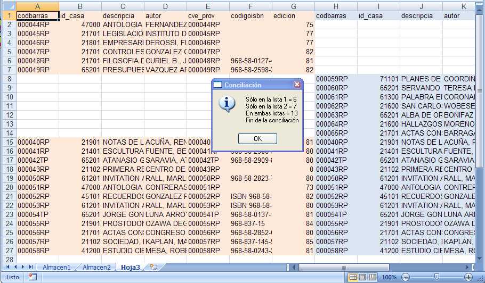This screenshot has height=283, width=485.
Task: Click cell J11 SAN CARLO
Action: (421, 106)
